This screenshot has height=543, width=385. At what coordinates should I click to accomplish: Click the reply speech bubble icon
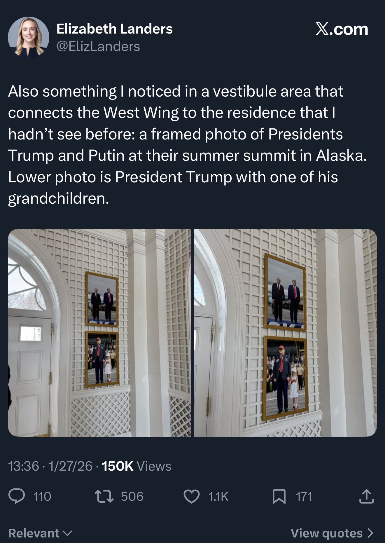[17, 496]
